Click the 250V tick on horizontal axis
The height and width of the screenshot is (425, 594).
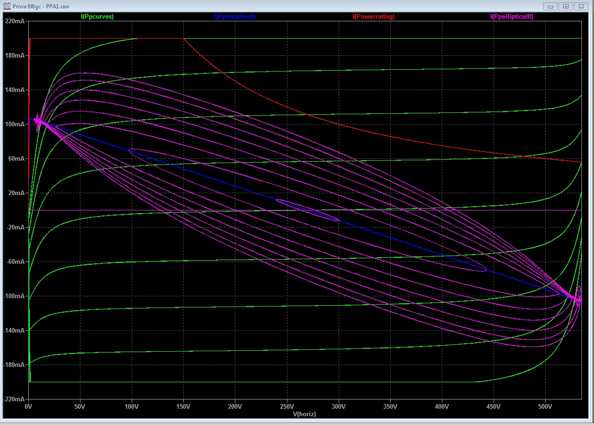coord(287,407)
